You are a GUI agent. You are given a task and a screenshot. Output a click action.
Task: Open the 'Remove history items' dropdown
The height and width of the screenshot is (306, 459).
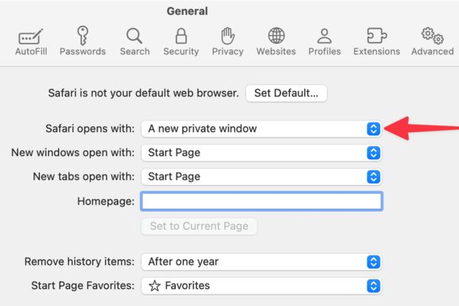click(x=261, y=262)
